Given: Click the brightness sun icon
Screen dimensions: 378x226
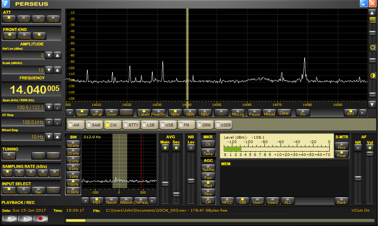Looking at the screenshot, I should [x=372, y=48].
